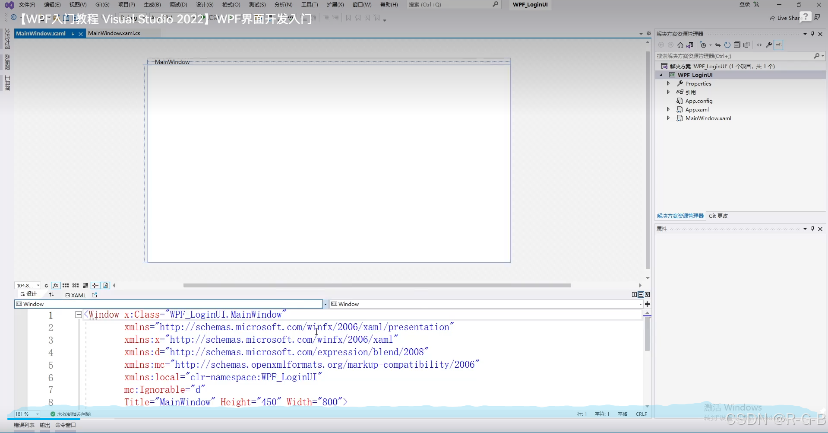Viewport: 828px width, 433px height.
Task: Open the pending changes filter clock icon
Action: coord(703,45)
